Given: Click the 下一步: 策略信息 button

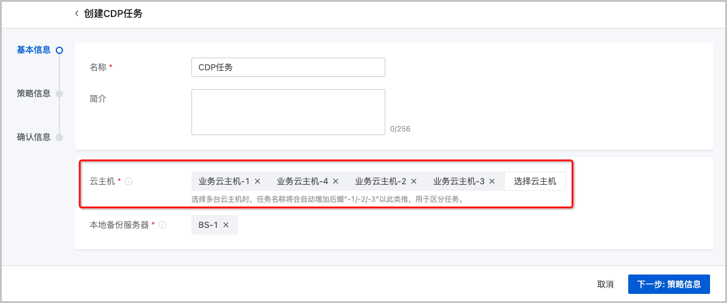Looking at the screenshot, I should [669, 284].
